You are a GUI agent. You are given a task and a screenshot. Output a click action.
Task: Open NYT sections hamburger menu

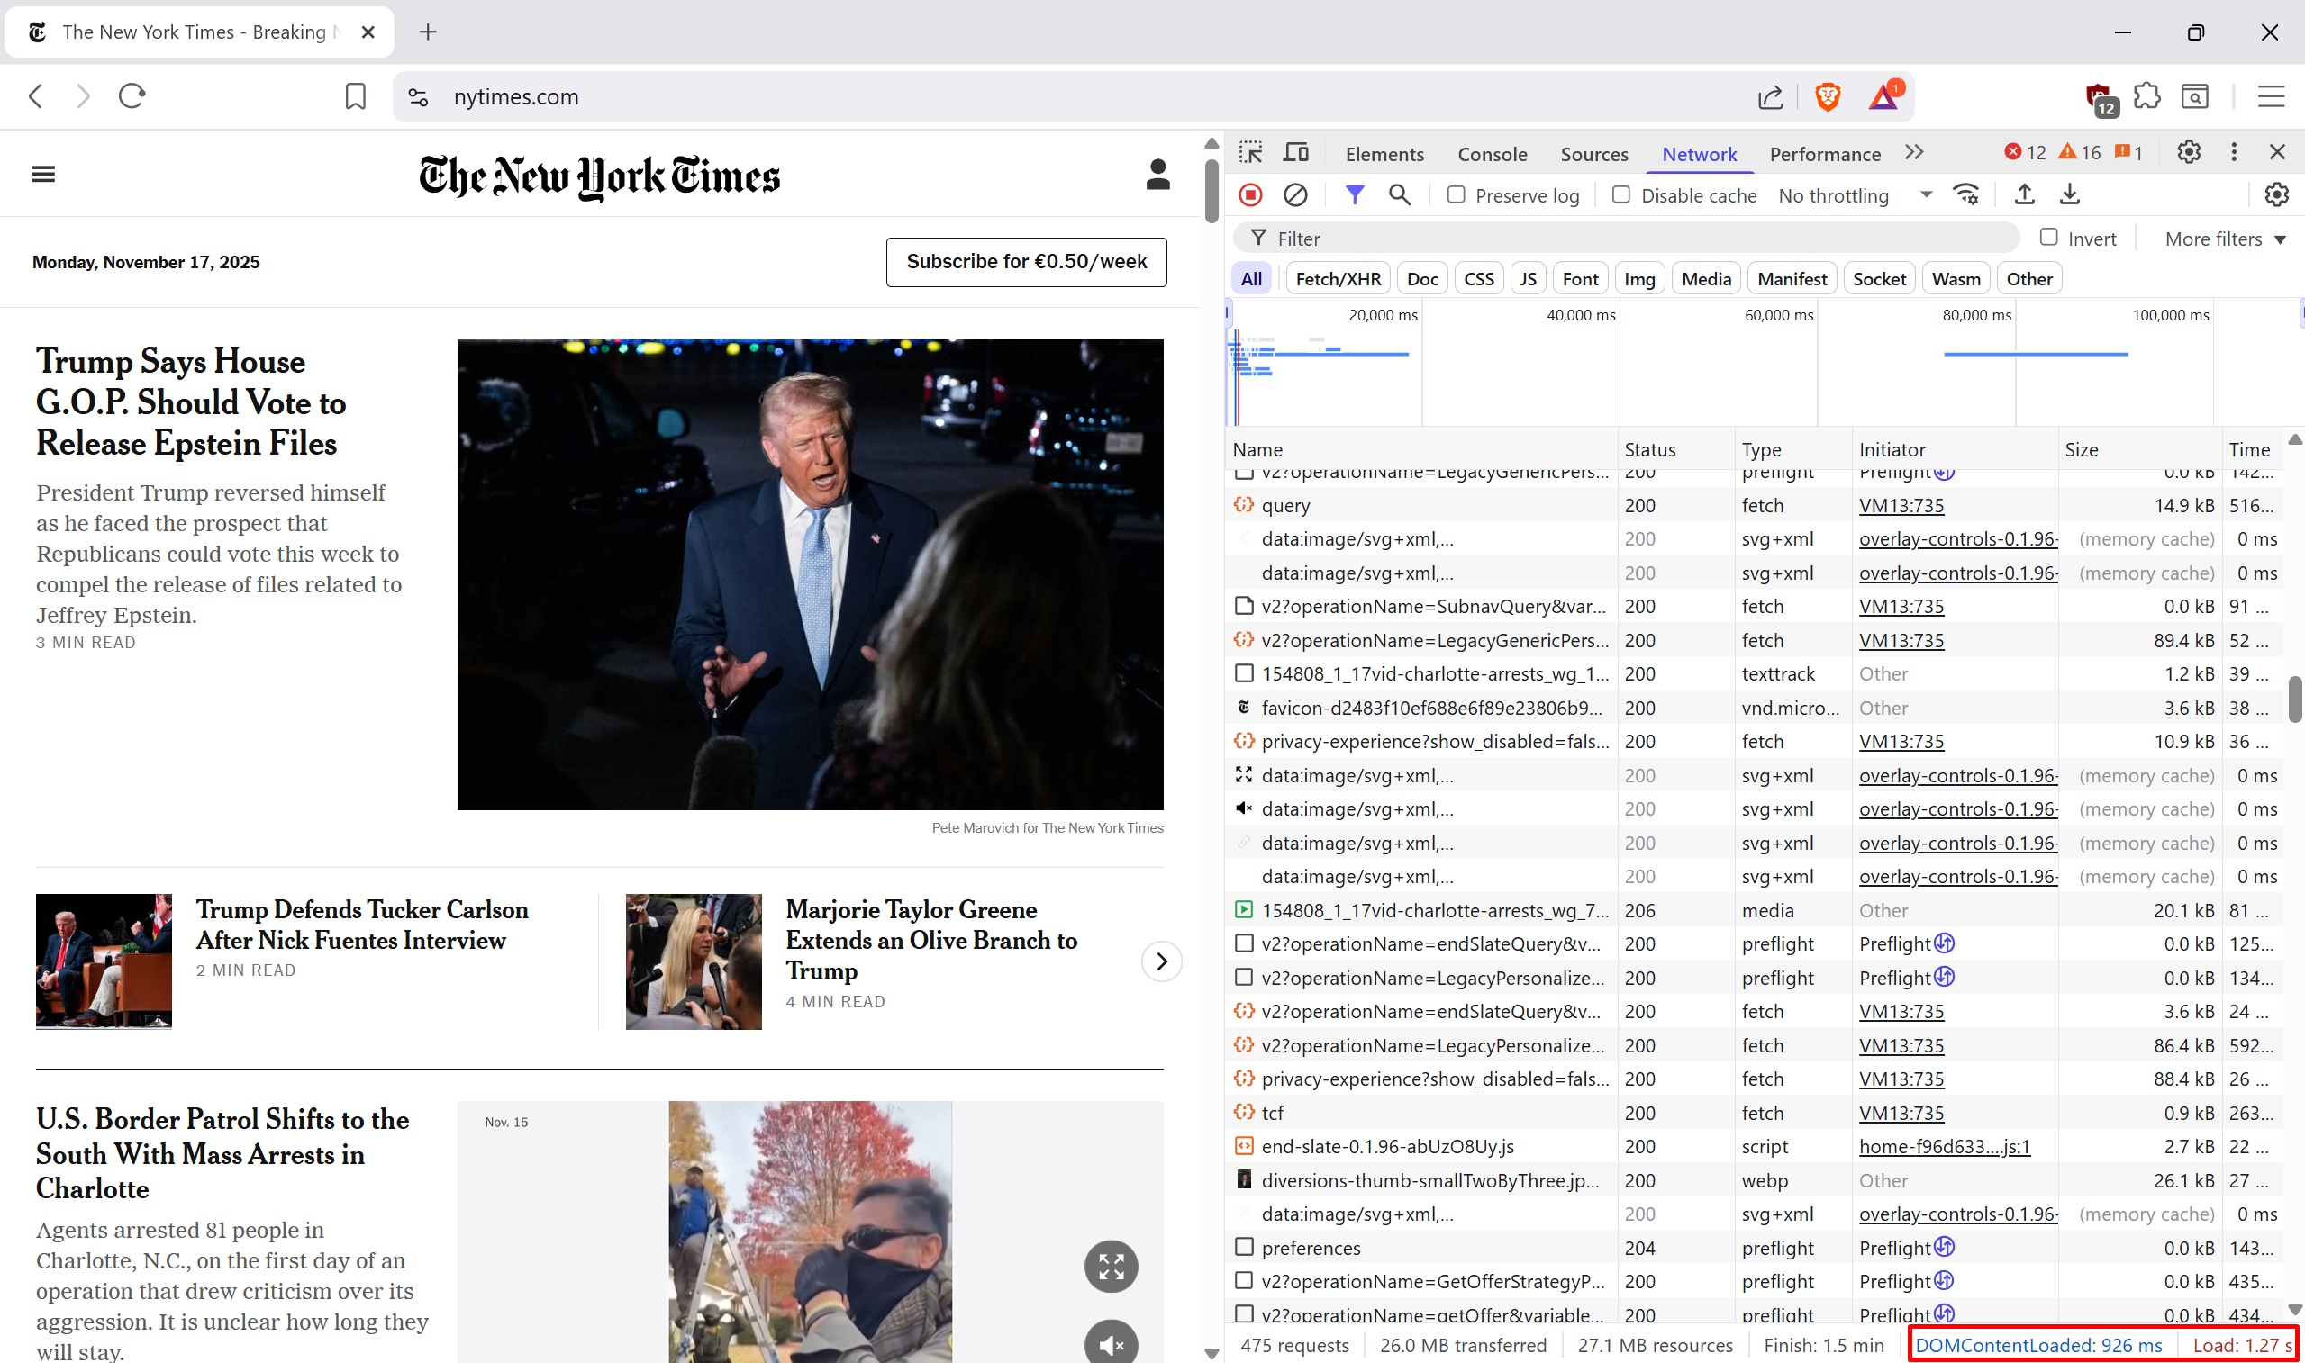tap(43, 174)
